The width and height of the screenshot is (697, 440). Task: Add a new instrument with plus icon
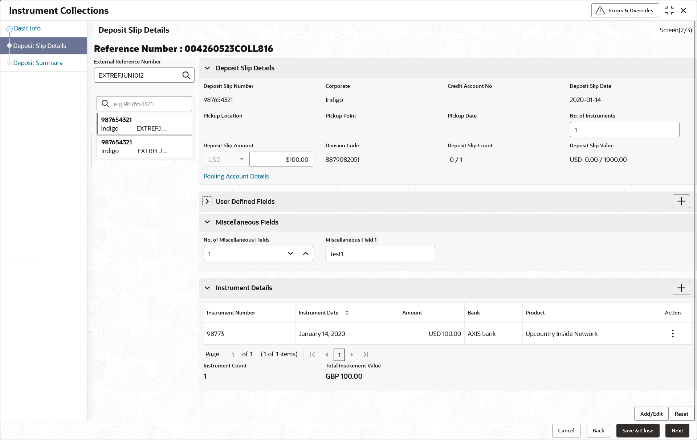coord(681,288)
